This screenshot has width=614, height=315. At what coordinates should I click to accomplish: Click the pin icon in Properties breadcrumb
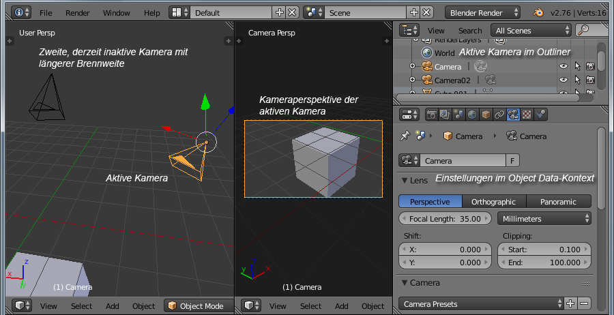point(405,136)
